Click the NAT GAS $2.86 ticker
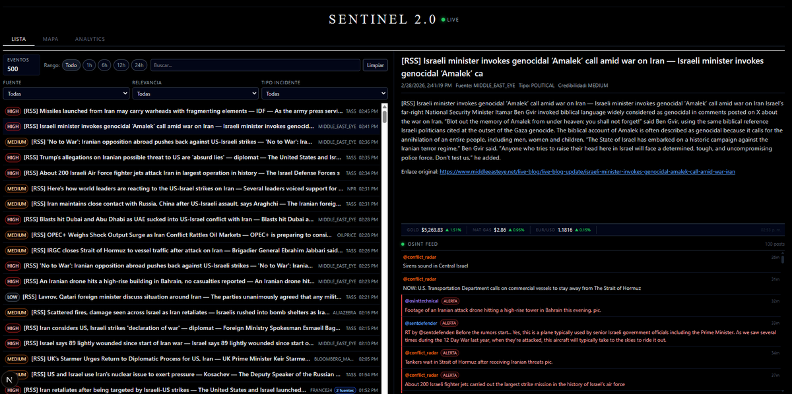 [498, 230]
